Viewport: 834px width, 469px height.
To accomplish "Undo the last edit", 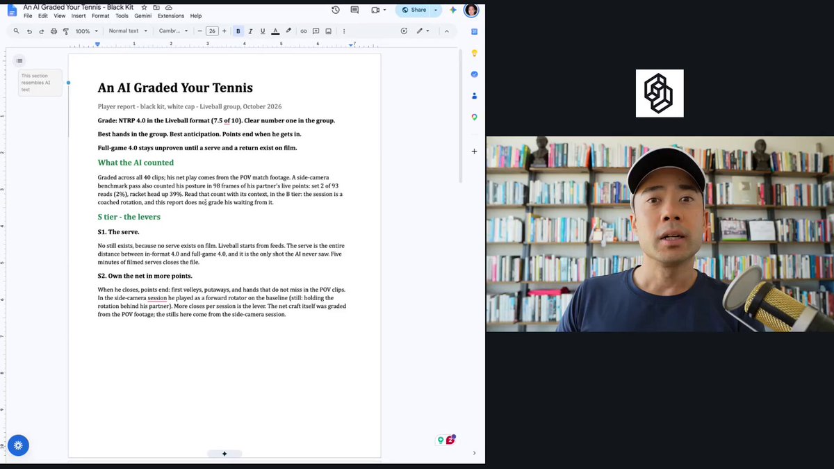I will [x=29, y=31].
